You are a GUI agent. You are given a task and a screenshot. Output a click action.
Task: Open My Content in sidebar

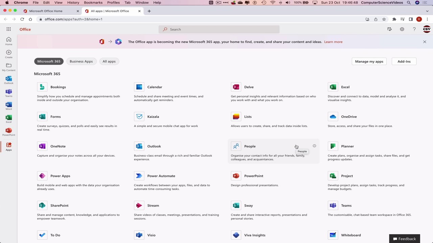tap(9, 67)
